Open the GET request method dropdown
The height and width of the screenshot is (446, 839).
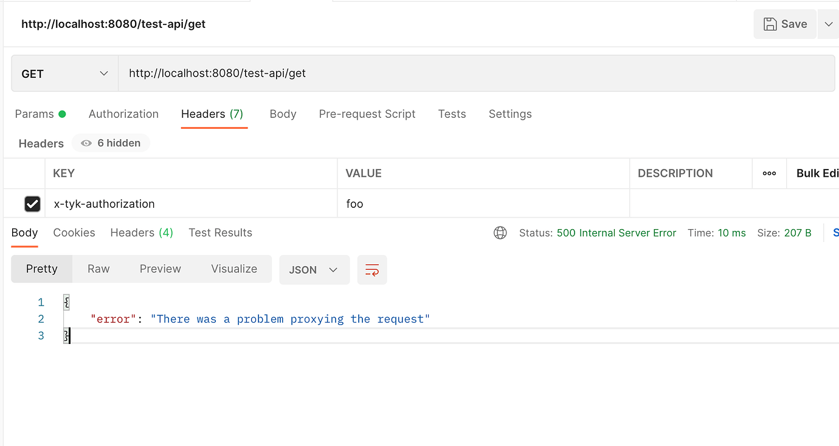[64, 73]
